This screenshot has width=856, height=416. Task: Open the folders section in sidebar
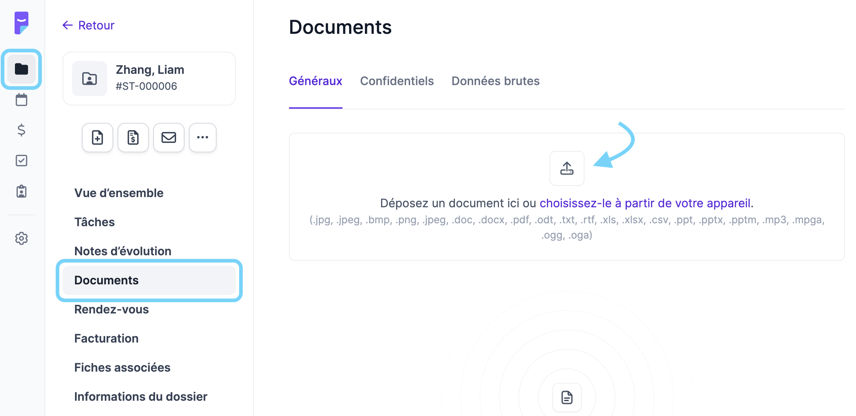click(x=21, y=69)
